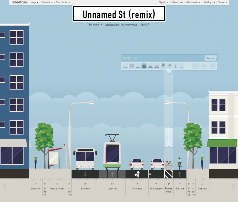Click the planter box width value field
Screen dimensions: 238x202
(x=204, y=66)
